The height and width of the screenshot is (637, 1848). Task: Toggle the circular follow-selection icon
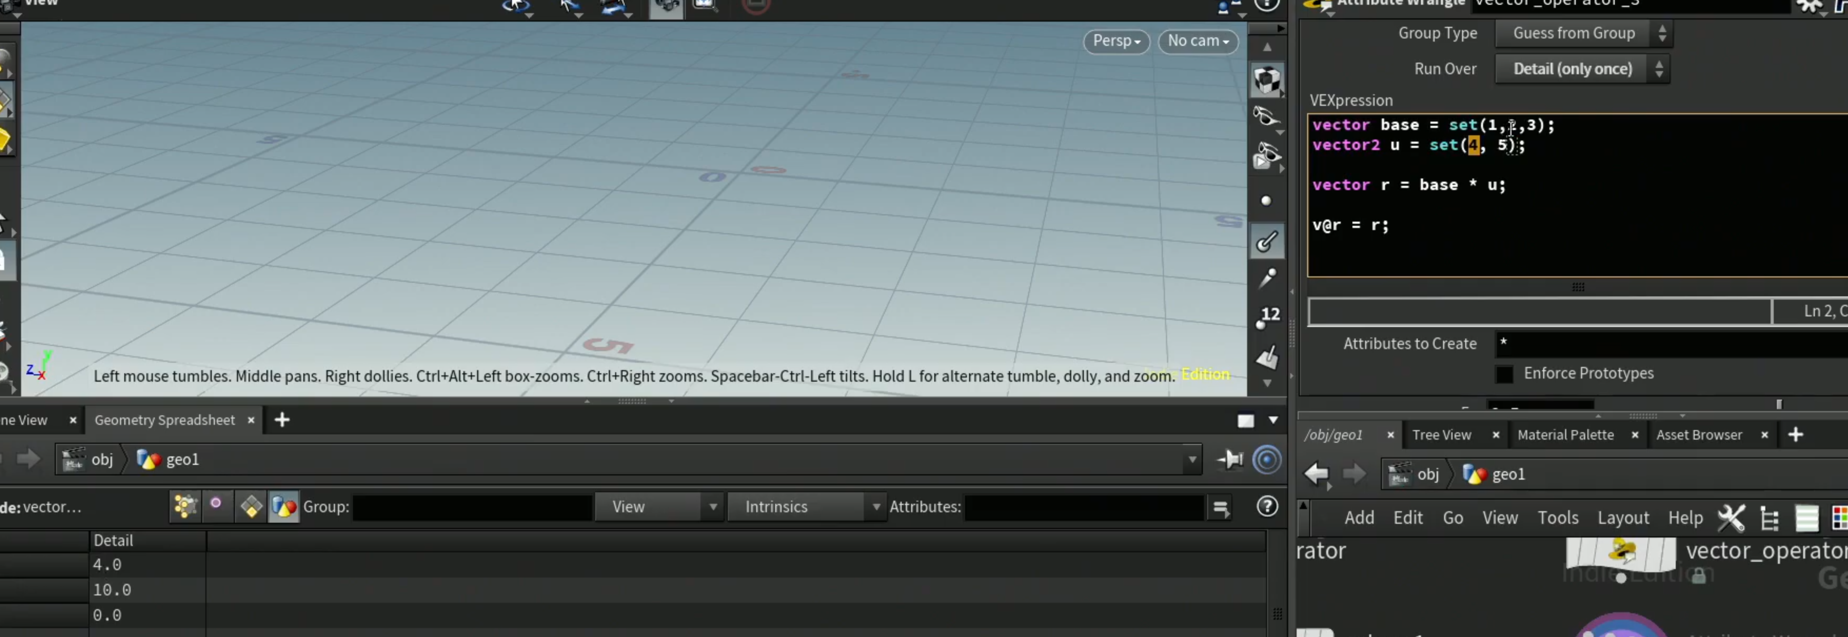tap(1267, 459)
